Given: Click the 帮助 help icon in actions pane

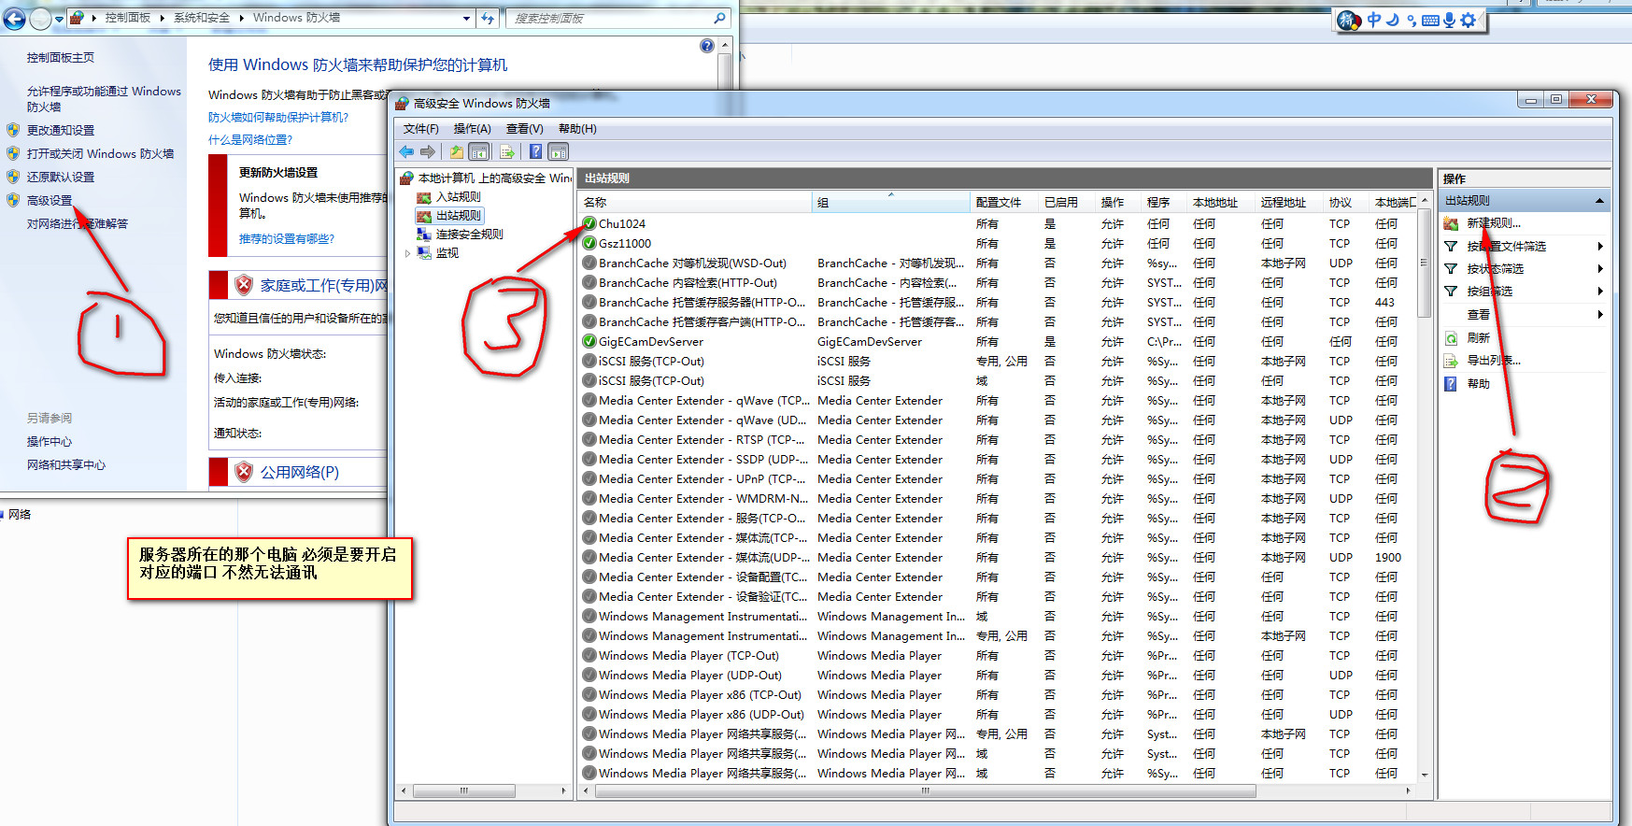Looking at the screenshot, I should click(1451, 384).
